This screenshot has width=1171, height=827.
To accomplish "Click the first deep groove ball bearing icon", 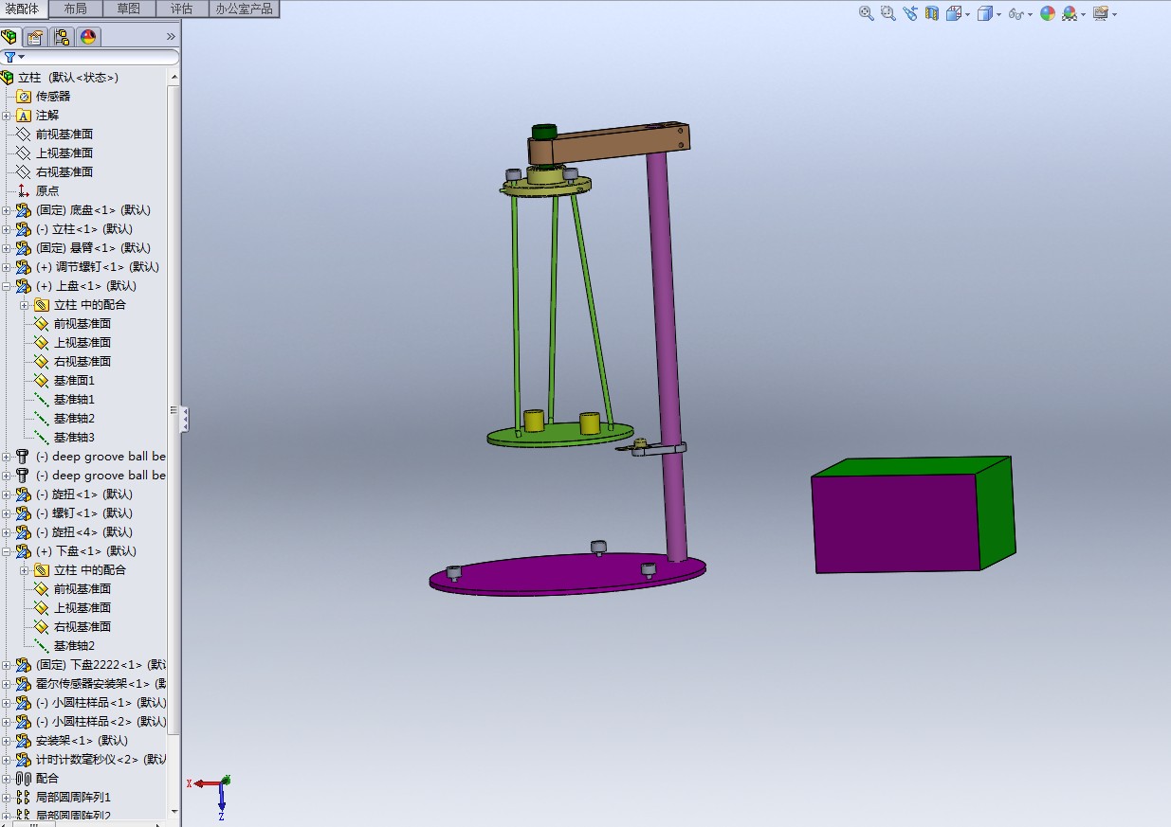I will [x=24, y=456].
